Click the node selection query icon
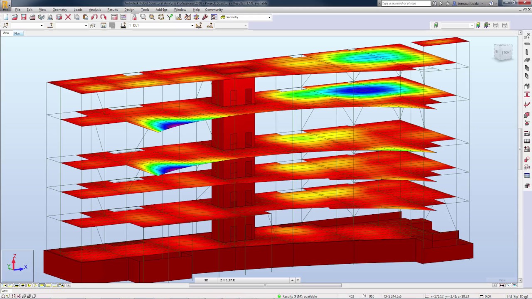The image size is (532, 299). coord(5,25)
